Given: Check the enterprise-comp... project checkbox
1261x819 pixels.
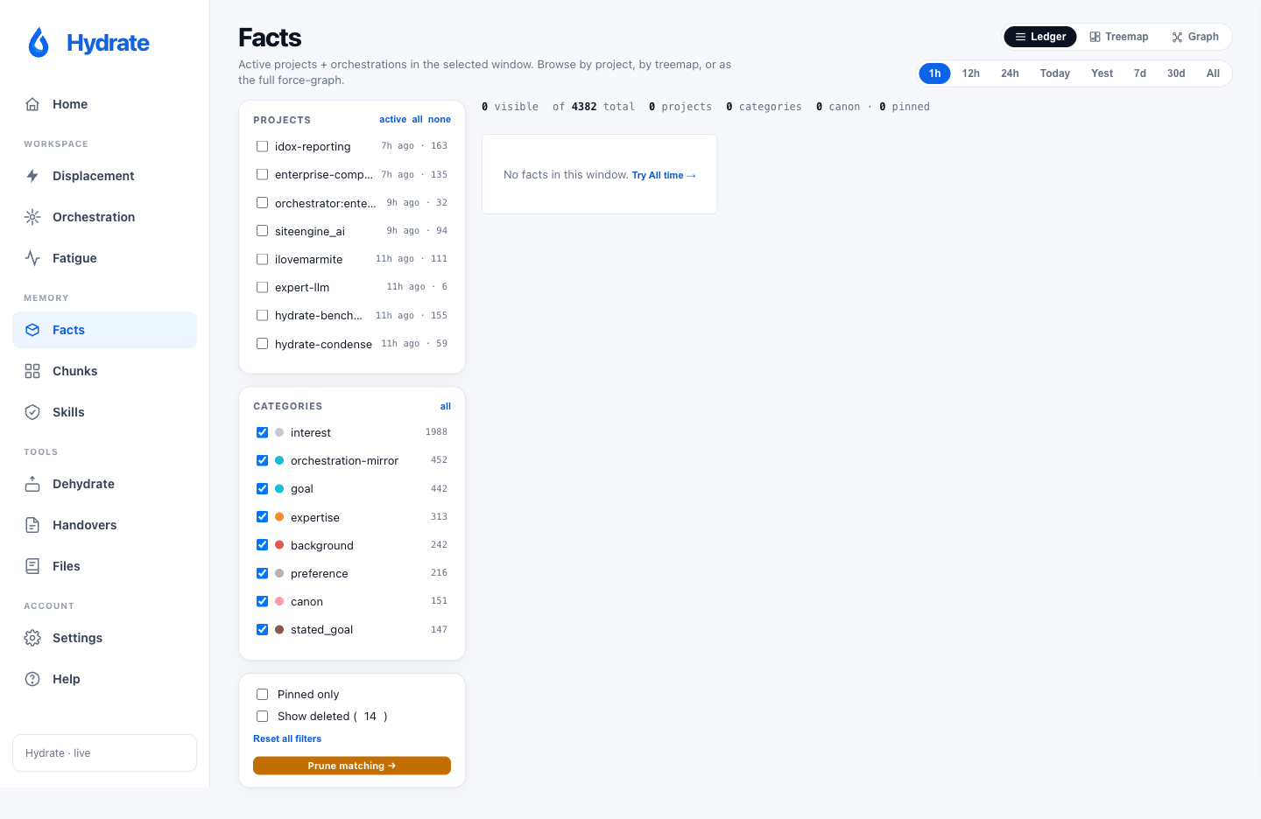Looking at the screenshot, I should (x=262, y=174).
